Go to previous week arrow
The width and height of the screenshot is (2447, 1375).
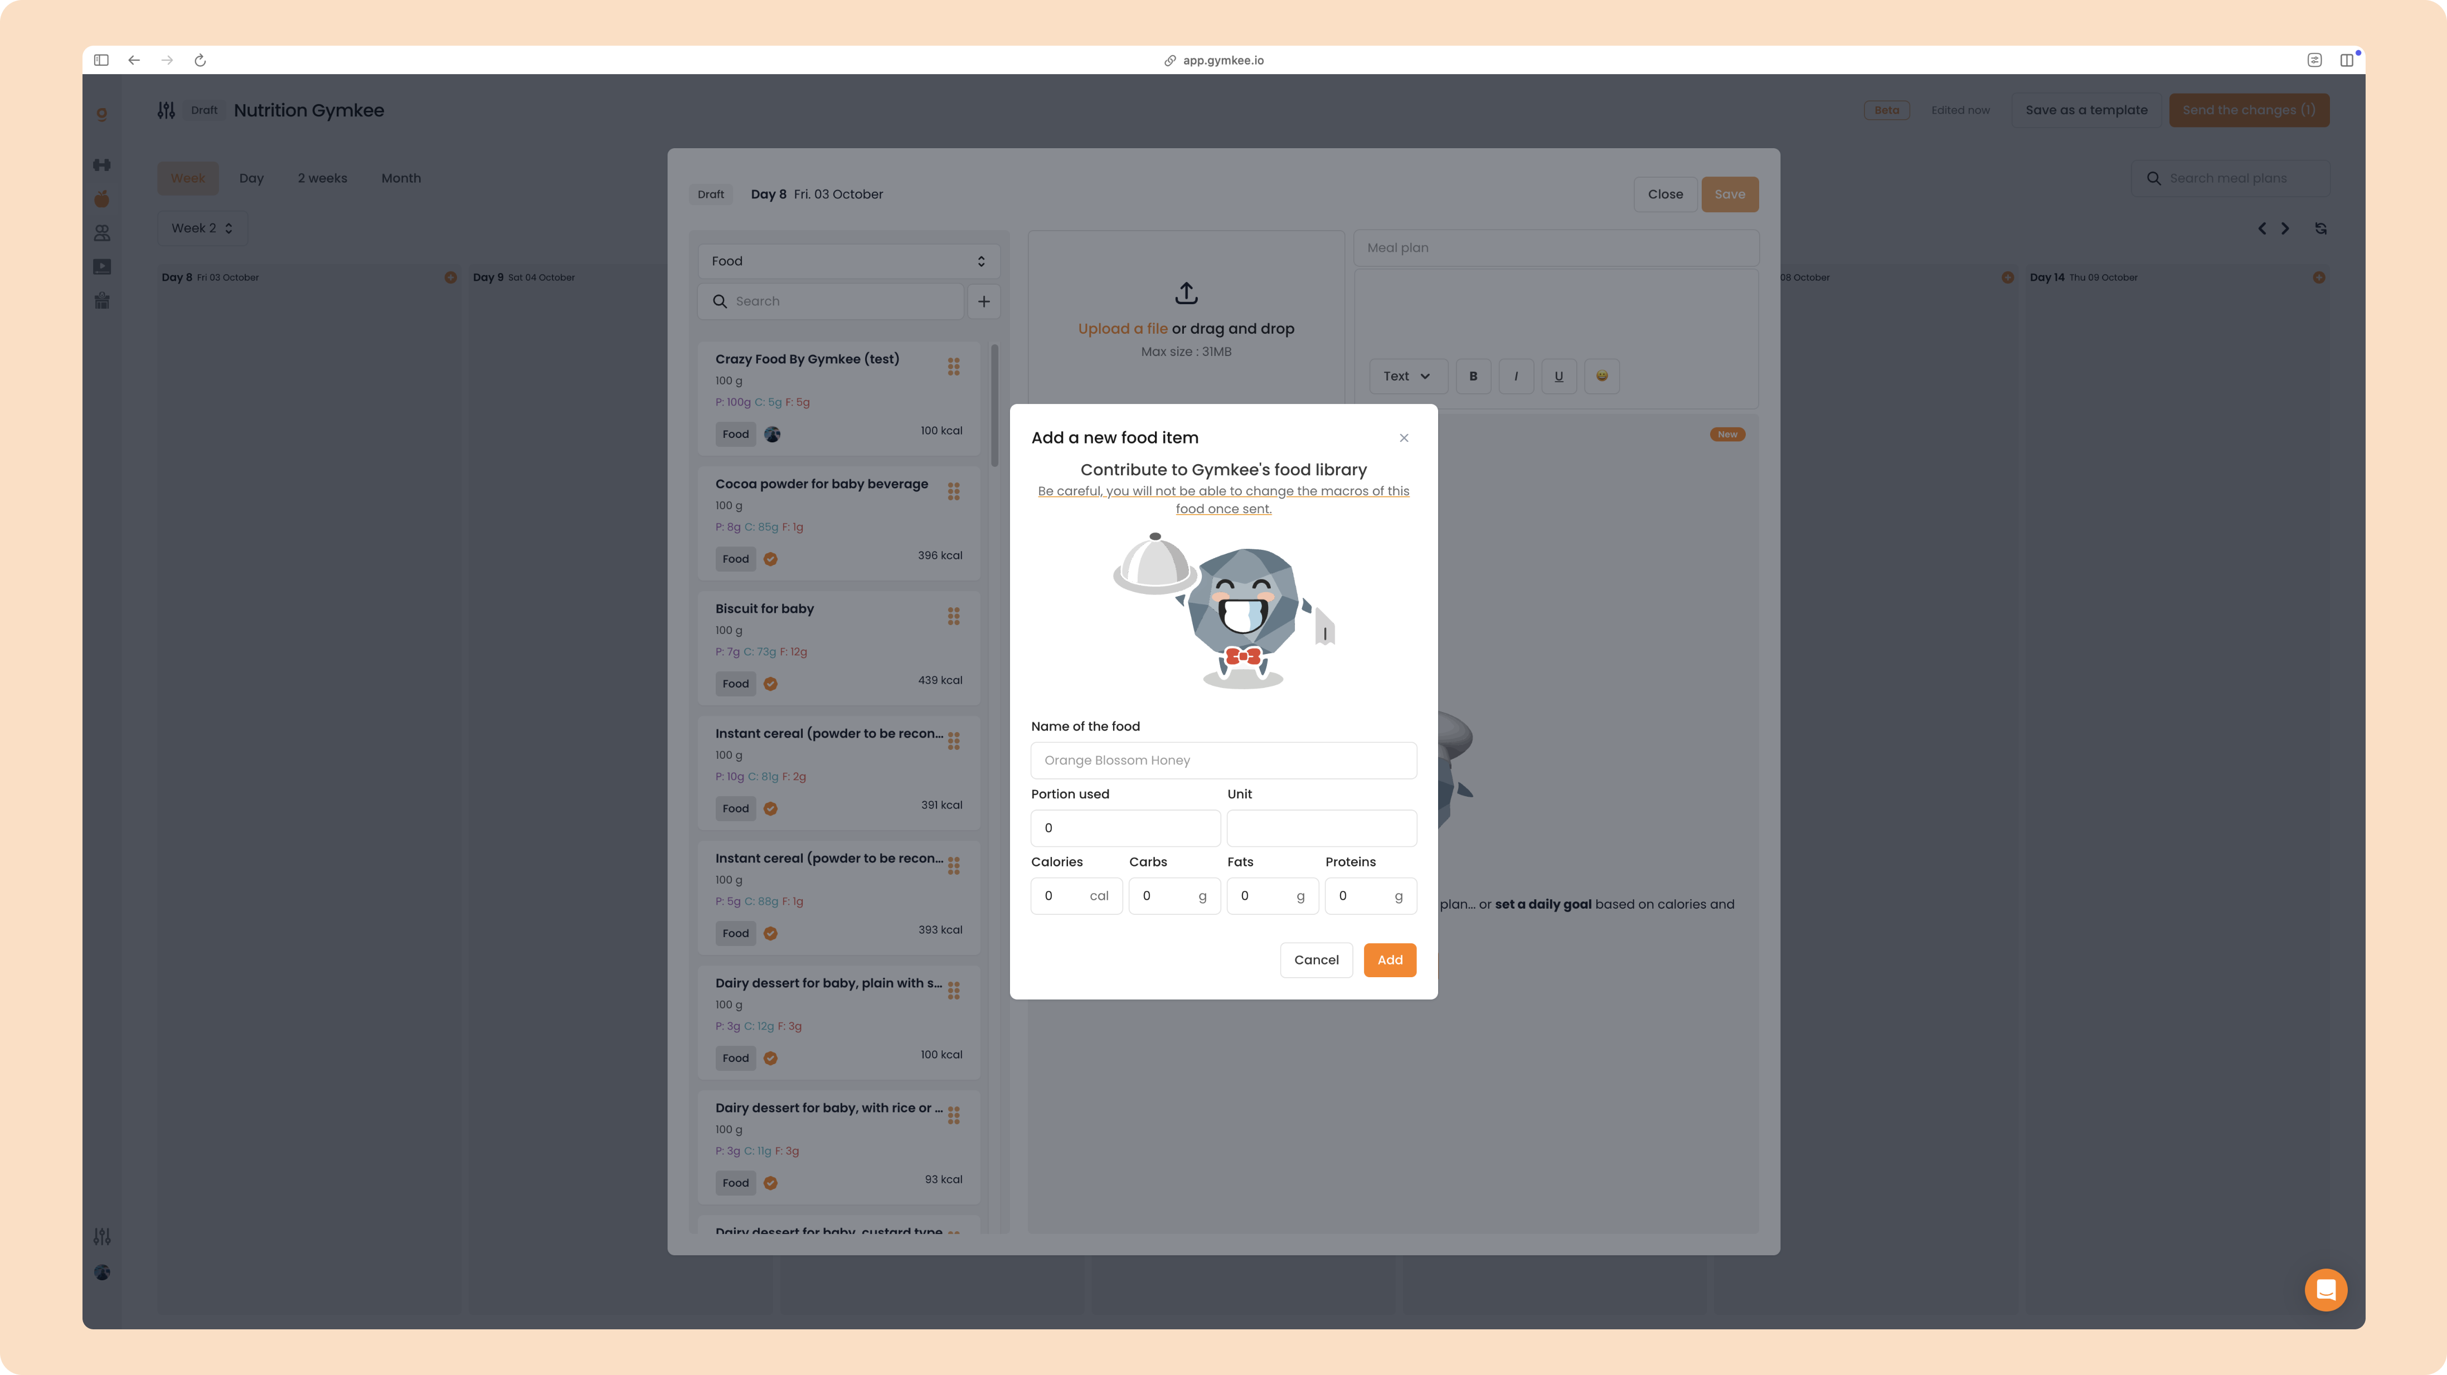coord(2262,228)
